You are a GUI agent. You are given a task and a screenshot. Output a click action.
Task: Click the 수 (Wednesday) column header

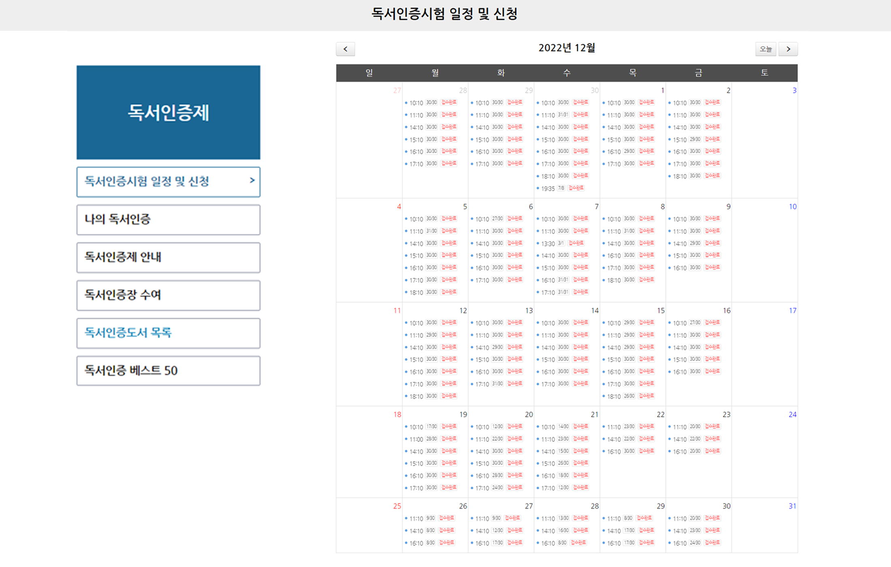[567, 73]
